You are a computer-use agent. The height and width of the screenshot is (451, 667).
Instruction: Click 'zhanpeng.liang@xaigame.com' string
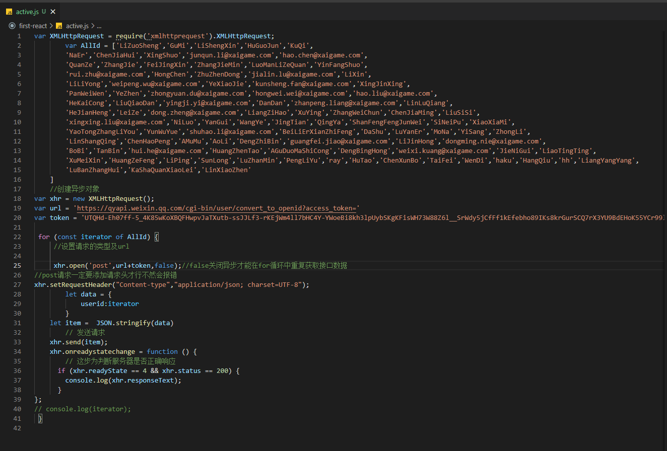click(x=344, y=103)
